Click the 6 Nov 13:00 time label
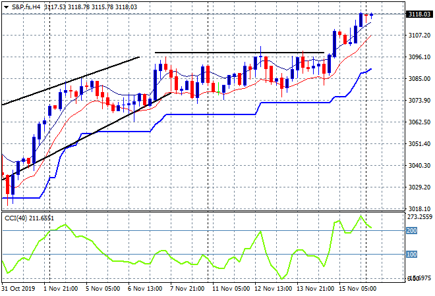435x296 pixels. pyautogui.click(x=145, y=289)
